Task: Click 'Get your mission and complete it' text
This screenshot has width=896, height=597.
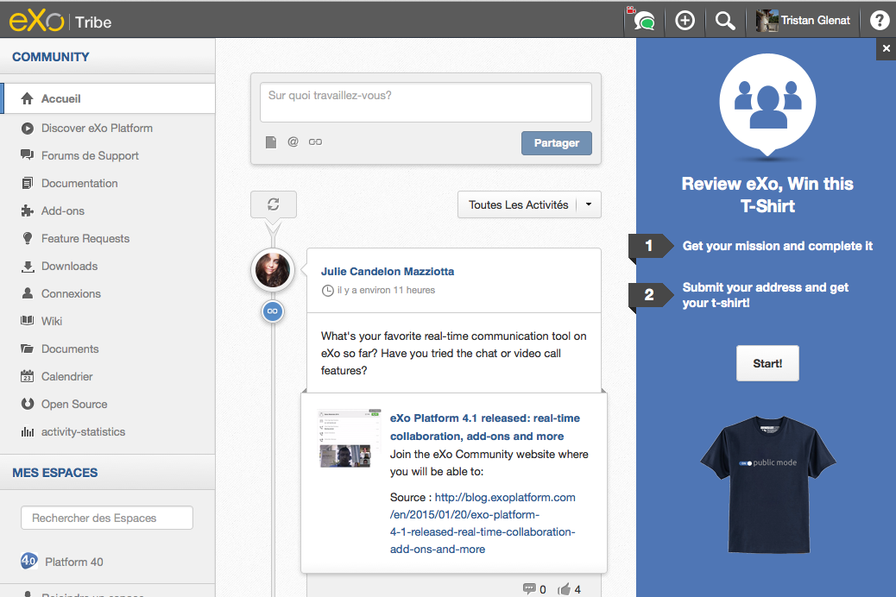Action: (x=777, y=246)
